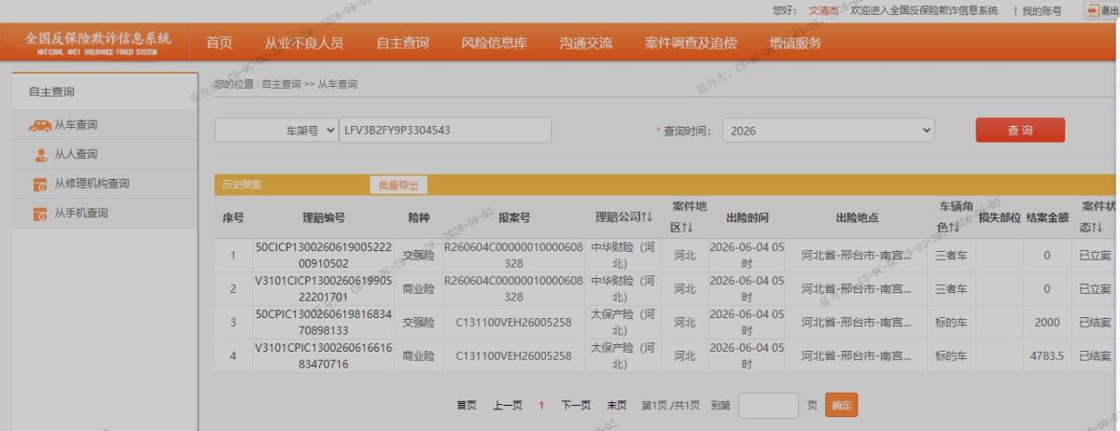This screenshot has height=431, width=1120.
Task: Click the red 查询 button
Action: 1020,131
